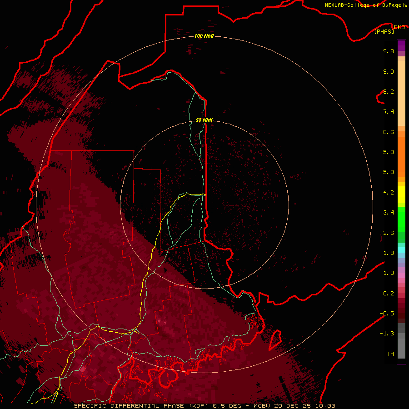Click the 5.8 scale value
This screenshot has height=409, width=409.
(x=389, y=152)
